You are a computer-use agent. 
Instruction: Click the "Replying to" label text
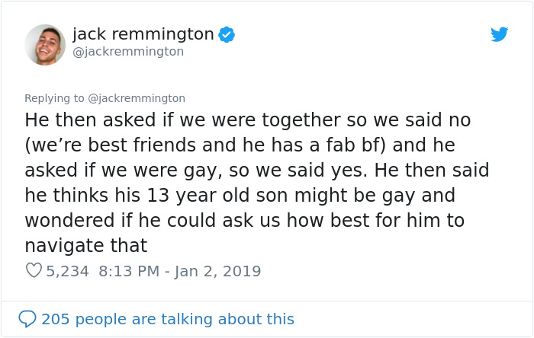click(55, 98)
